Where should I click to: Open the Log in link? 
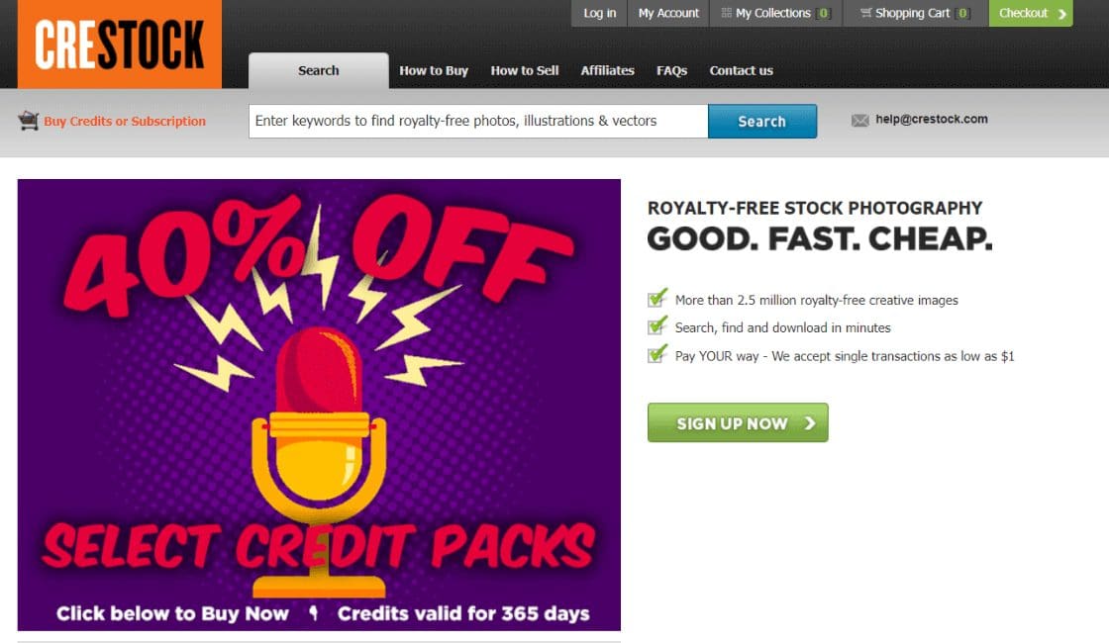[600, 13]
